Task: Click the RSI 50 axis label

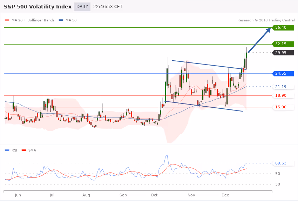Action: 278,174
